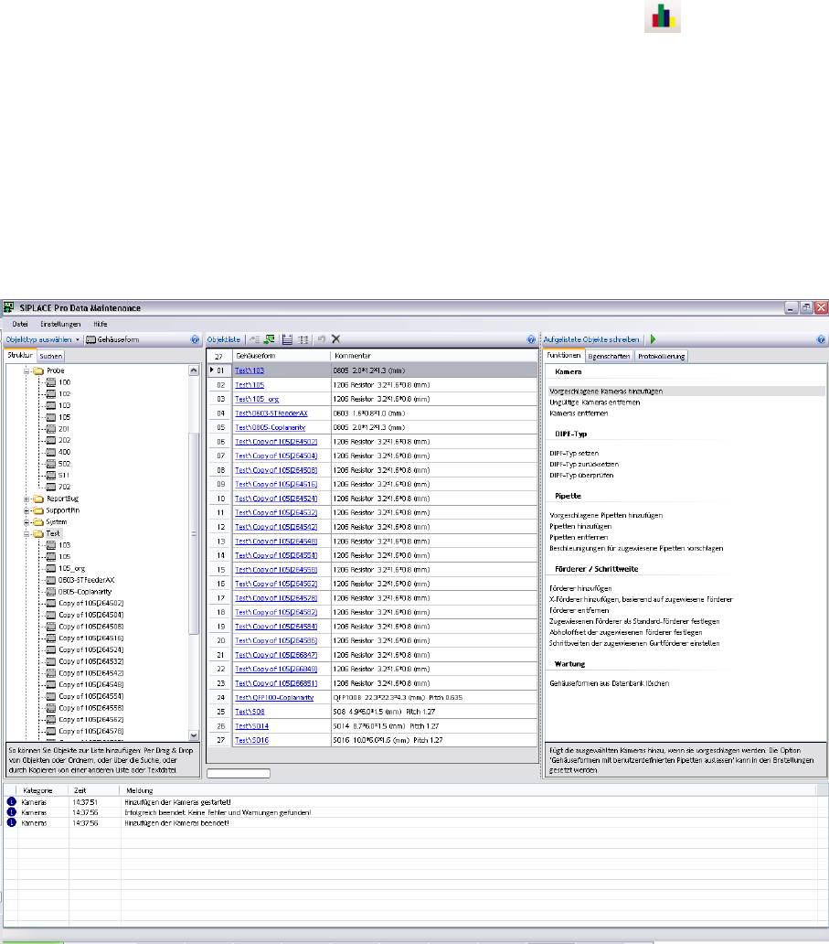Click 'DIPF-Typ setzen' function
Viewport: 829px width, 944px height.
tap(574, 454)
